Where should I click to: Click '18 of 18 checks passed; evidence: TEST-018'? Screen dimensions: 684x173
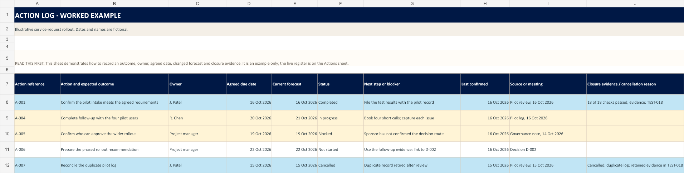635,102
